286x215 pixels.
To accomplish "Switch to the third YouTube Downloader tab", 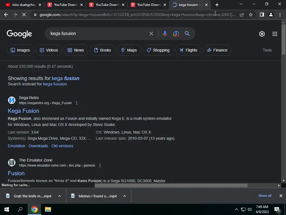I will (149, 5).
